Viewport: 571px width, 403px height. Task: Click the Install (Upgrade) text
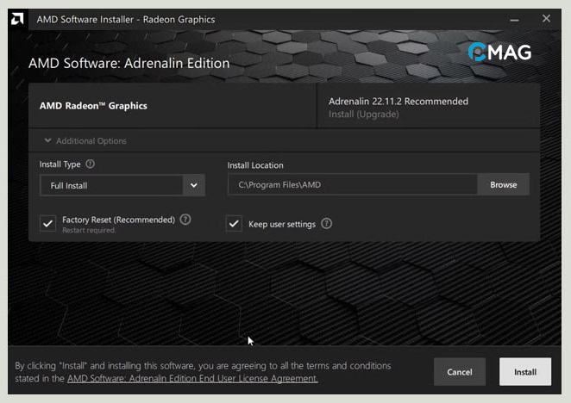click(x=363, y=115)
